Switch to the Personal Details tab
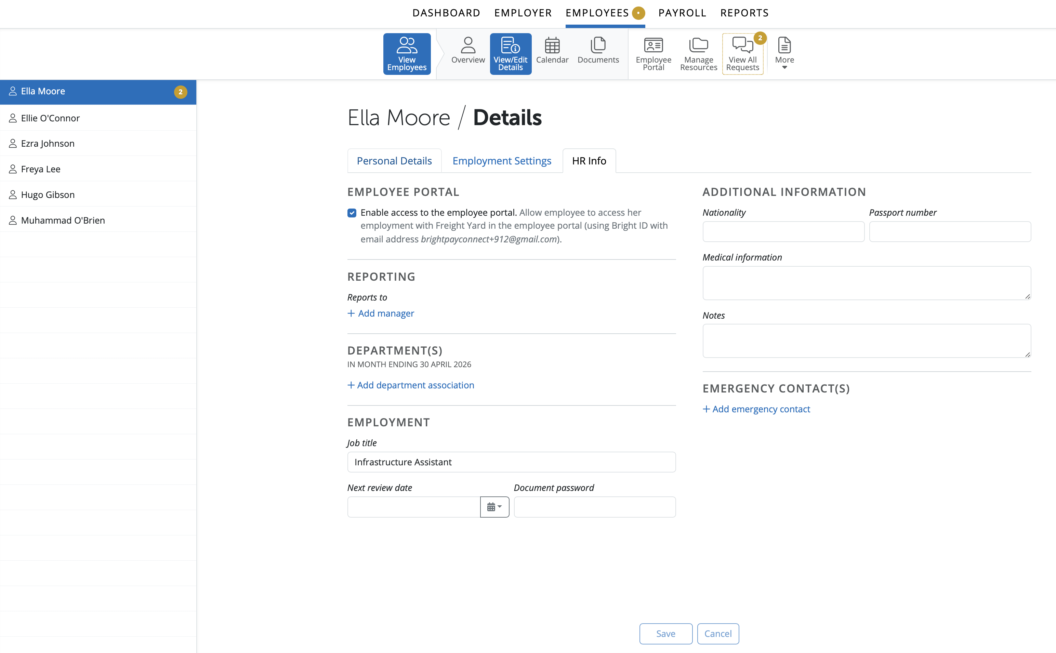The height and width of the screenshot is (653, 1056). 394,161
